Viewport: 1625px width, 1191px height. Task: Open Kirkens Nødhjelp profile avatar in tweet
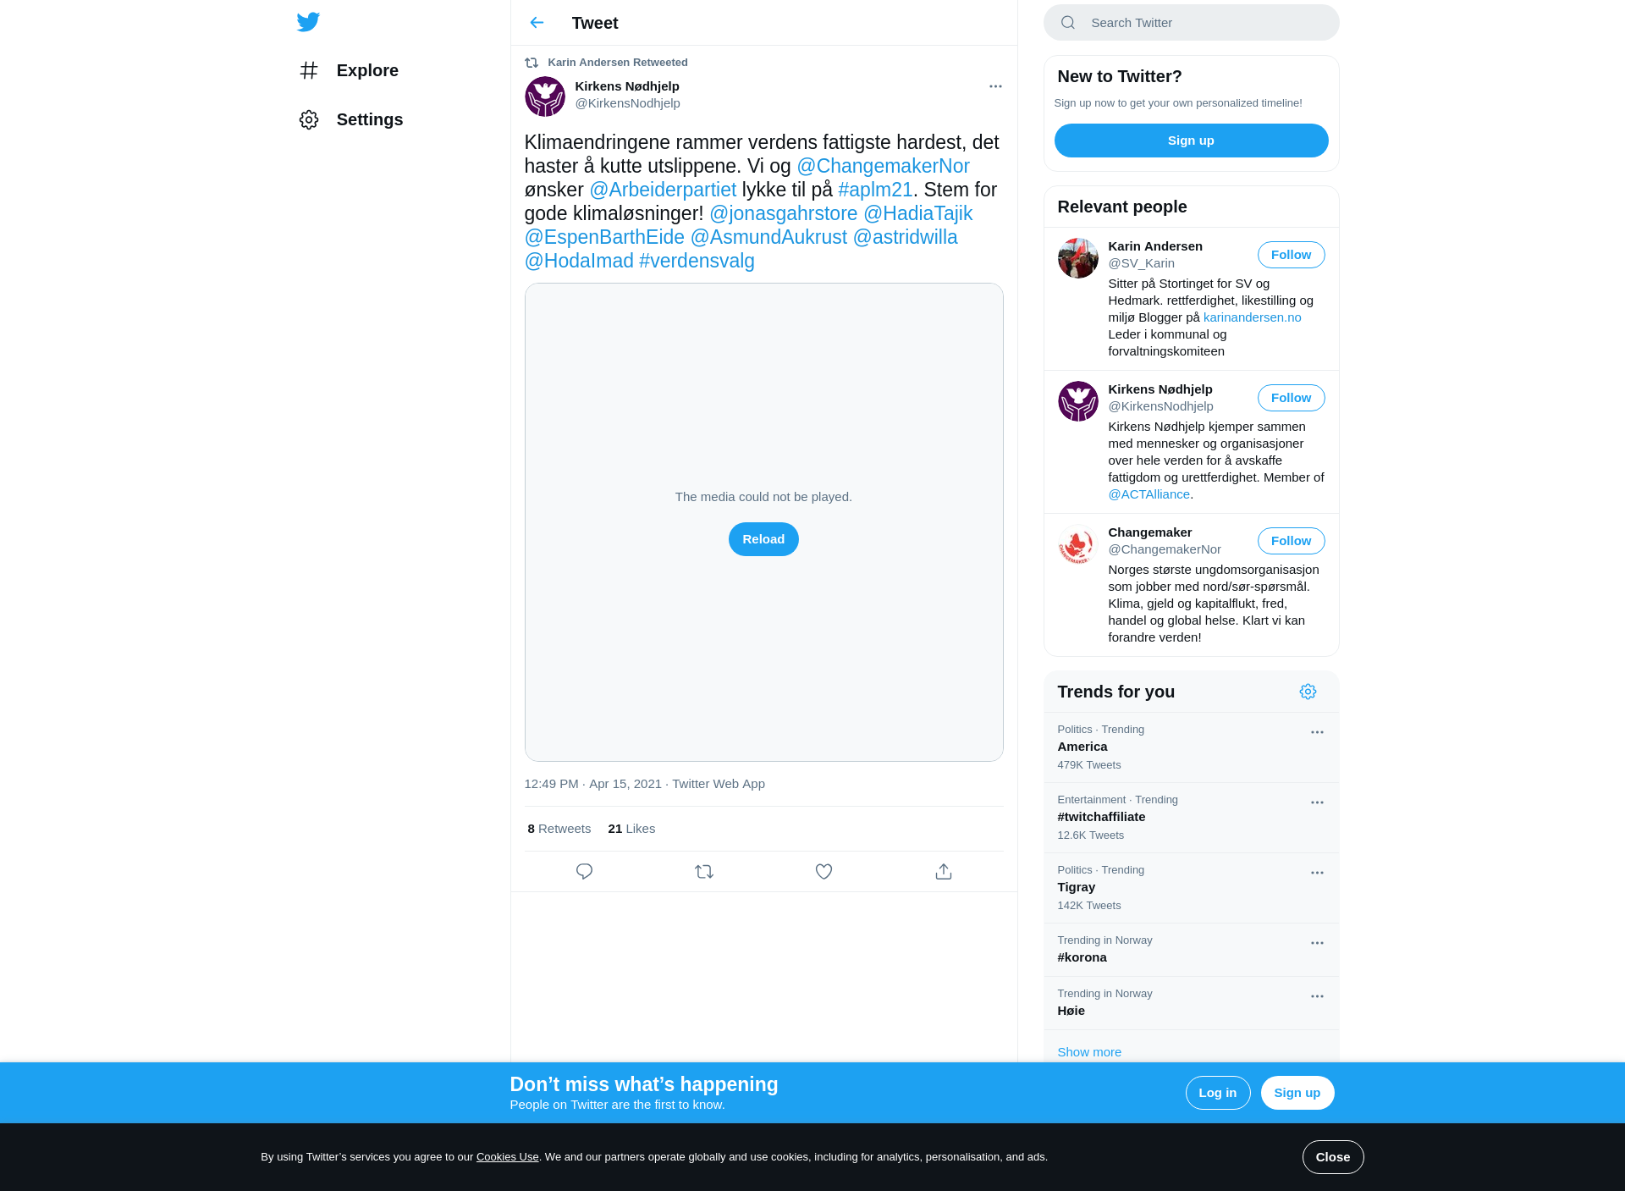click(545, 96)
